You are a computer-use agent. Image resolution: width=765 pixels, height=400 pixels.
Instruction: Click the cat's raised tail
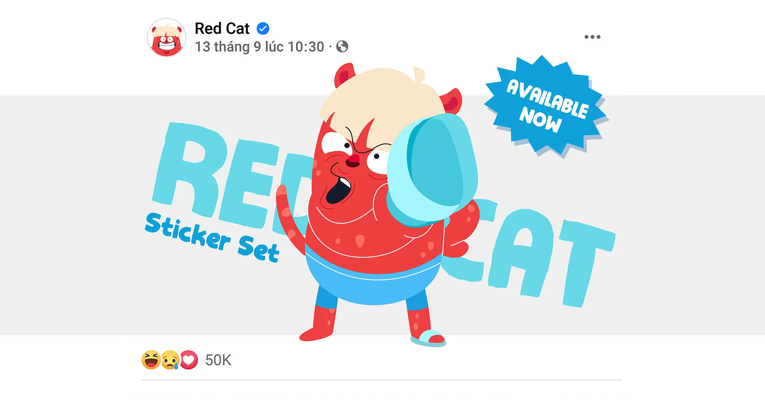pos(291,215)
